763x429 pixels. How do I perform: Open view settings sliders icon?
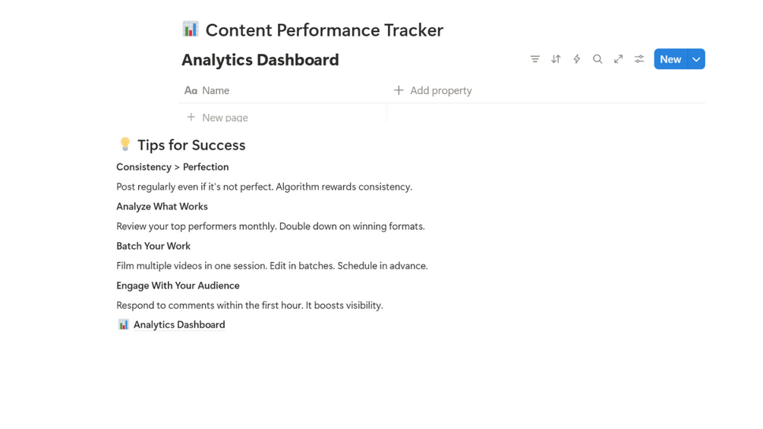pyautogui.click(x=639, y=59)
